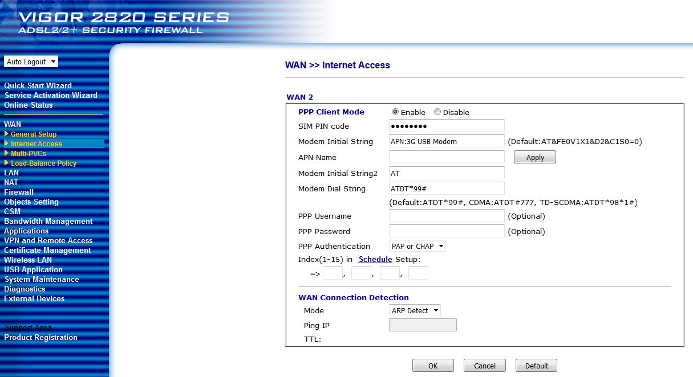Expand the PPP Authentication dropdown
Screen dimensions: 693x377
coord(417,246)
